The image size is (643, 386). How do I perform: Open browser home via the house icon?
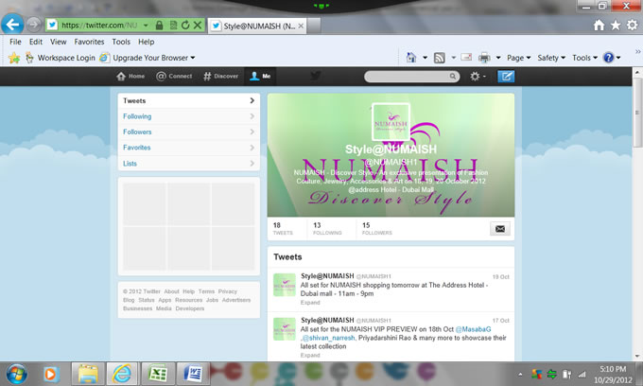(599, 26)
